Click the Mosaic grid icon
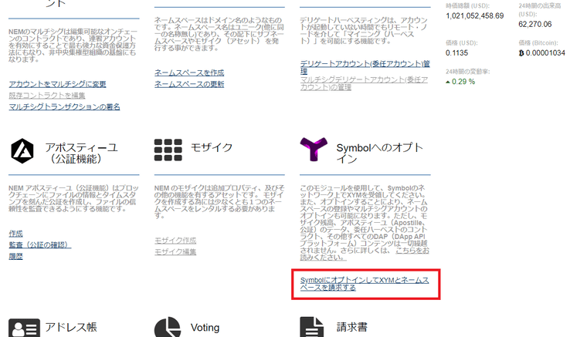The width and height of the screenshot is (587, 337). 168,150
